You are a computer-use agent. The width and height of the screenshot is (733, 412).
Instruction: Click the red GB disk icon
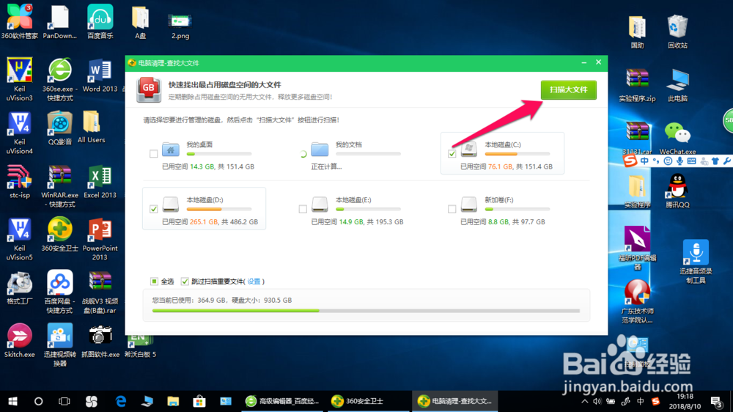pyautogui.click(x=149, y=89)
